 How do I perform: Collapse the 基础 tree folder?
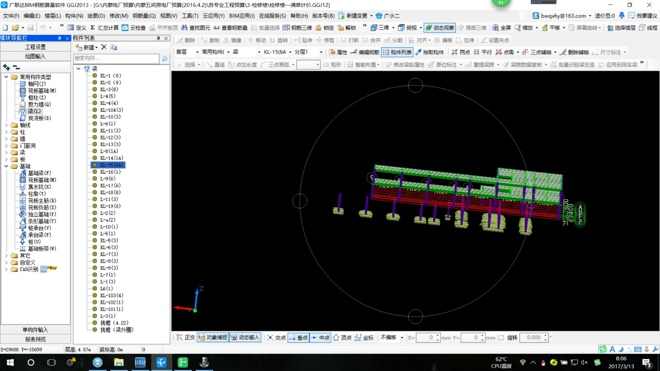click(x=6, y=166)
